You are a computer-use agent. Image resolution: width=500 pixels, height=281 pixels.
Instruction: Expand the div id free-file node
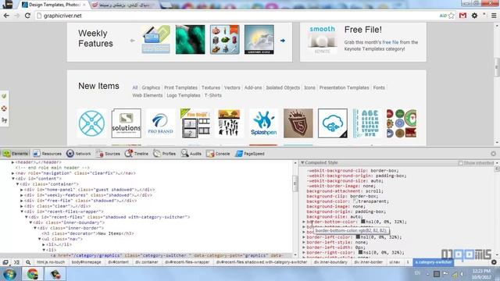[x=22, y=201]
